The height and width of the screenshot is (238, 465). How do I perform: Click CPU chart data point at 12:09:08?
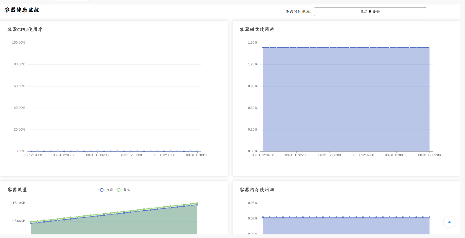point(197,151)
